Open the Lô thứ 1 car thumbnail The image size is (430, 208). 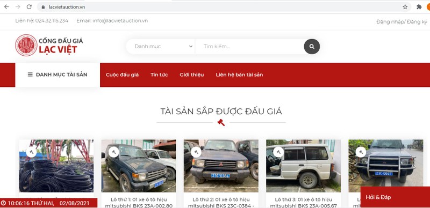click(139, 166)
